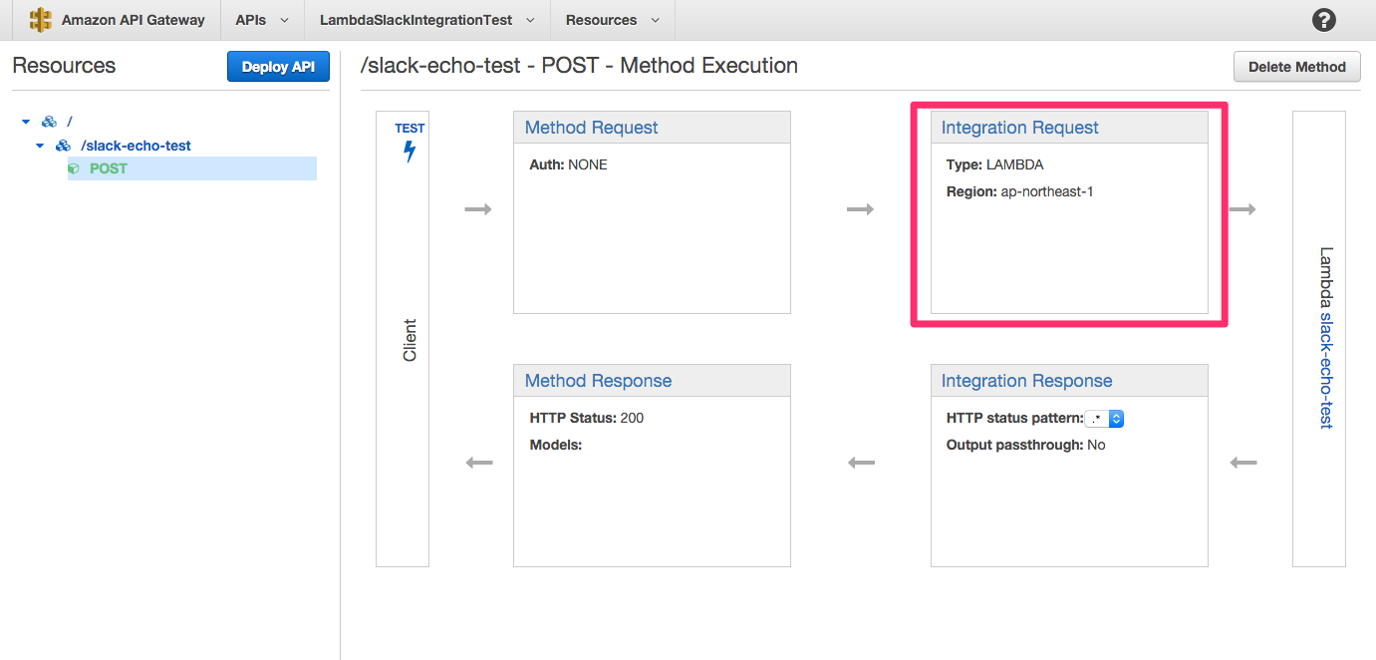Click the Amazon API Gateway logo icon

click(40, 20)
